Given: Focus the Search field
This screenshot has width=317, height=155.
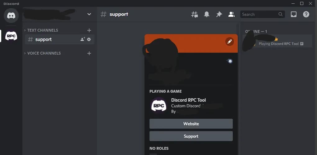Looking at the screenshot, I should click(x=262, y=14).
